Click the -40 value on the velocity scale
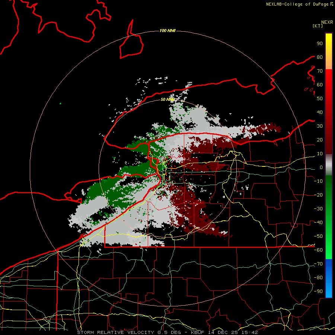Image resolution: width=335 pixels, height=335 pixels. tap(318, 223)
